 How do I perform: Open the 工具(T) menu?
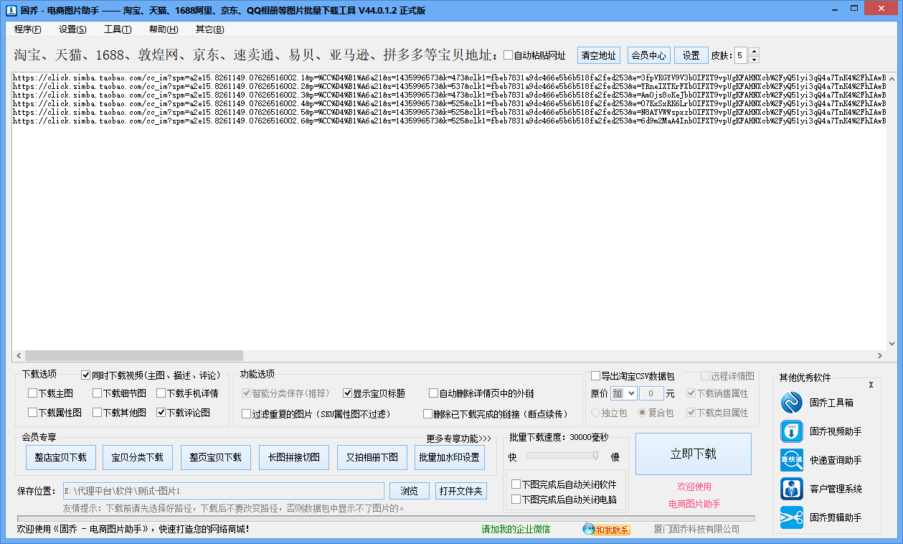[118, 29]
